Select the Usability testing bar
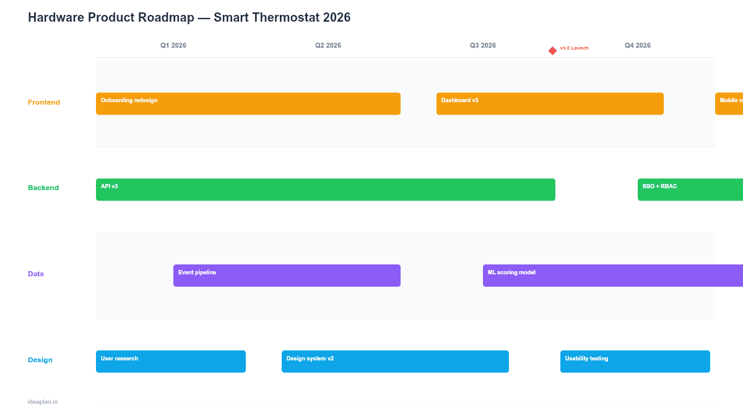This screenshot has width=743, height=418. [x=635, y=361]
